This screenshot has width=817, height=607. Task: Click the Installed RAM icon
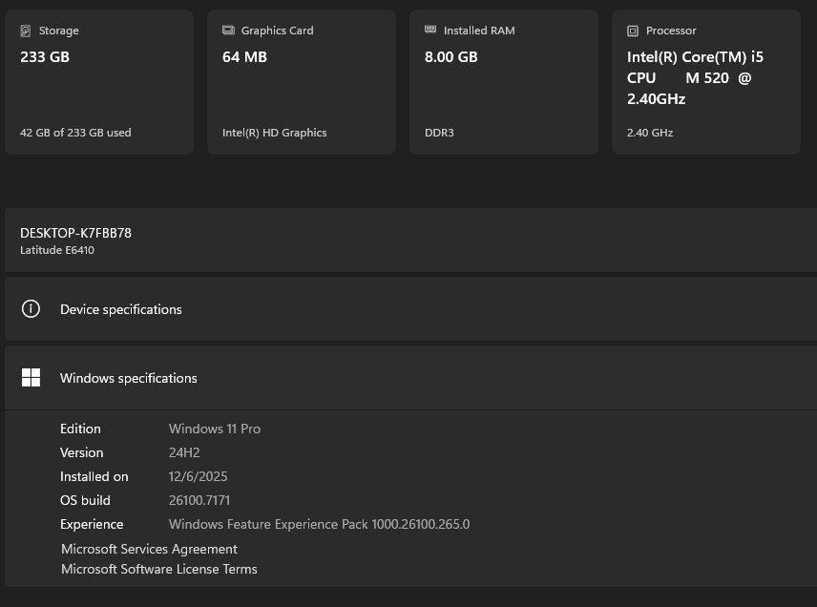(430, 31)
